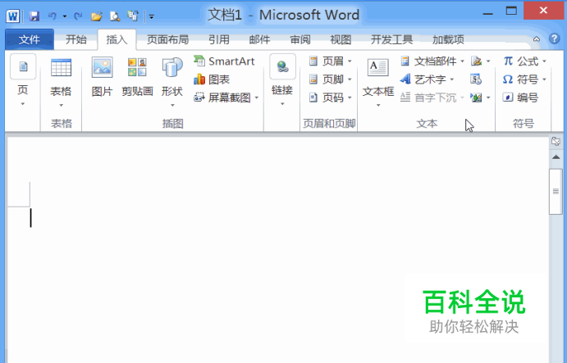Redo the last action
This screenshot has width=567, height=363.
78,16
